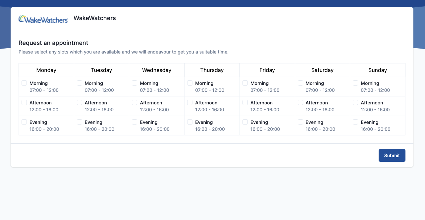This screenshot has width=425, height=220.
Task: Check the Friday Morning checkbox
Action: 245,83
